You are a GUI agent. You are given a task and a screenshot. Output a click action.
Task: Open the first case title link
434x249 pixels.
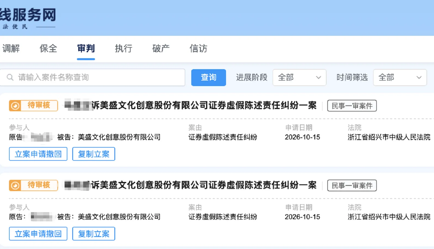[190, 105]
